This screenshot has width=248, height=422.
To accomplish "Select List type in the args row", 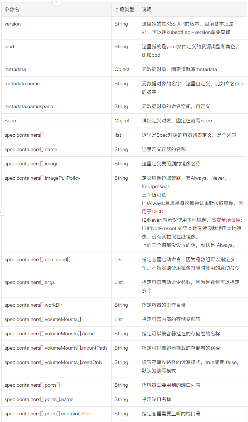I will pos(119,282).
